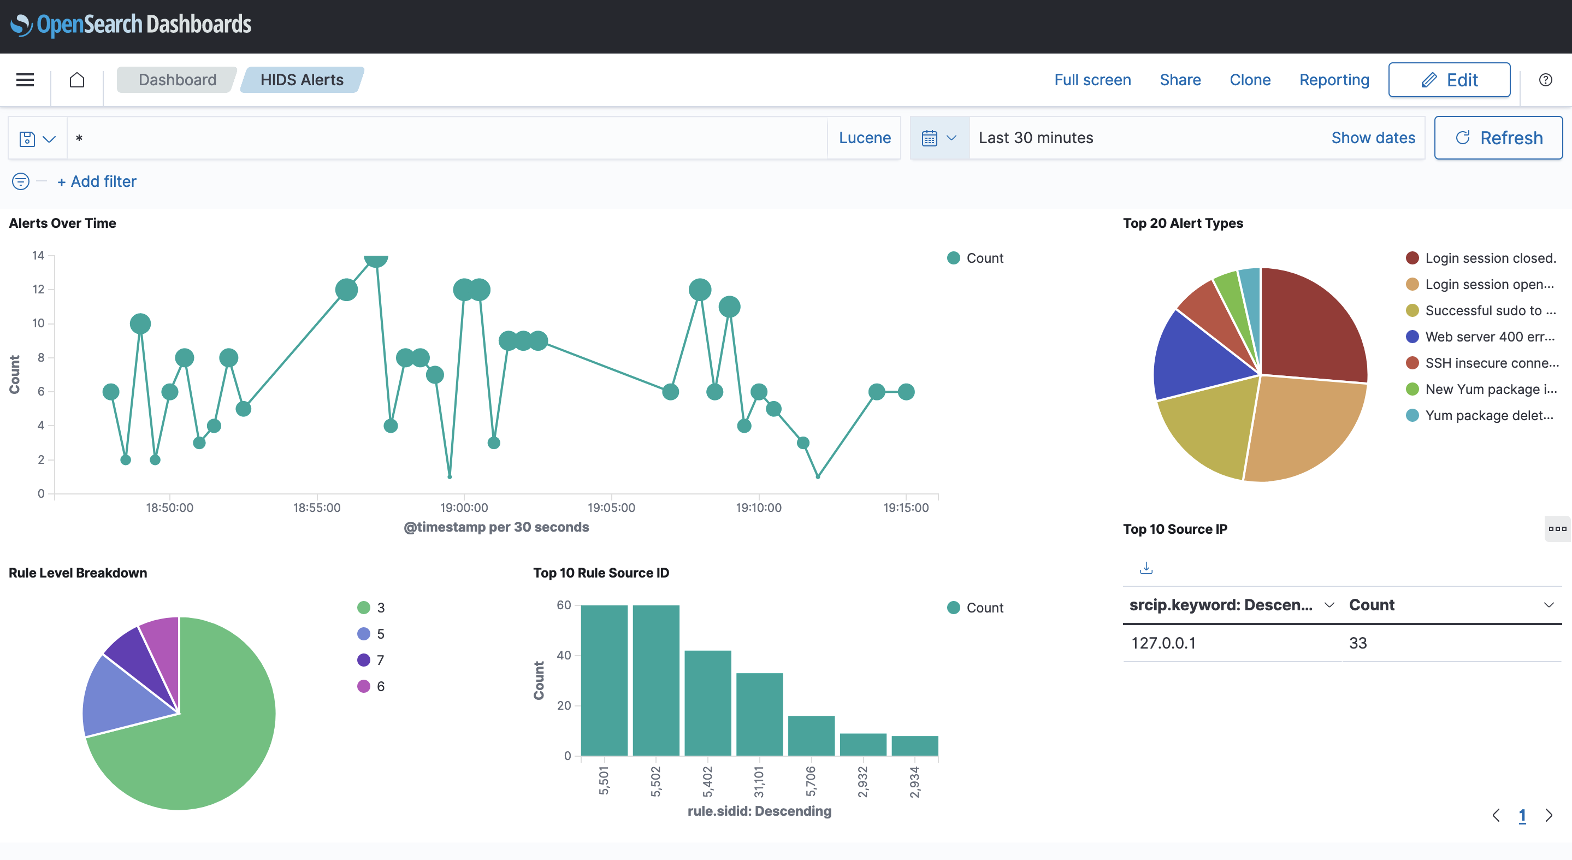
Task: Select the HIDS Alerts dashboard tab
Action: 300,79
